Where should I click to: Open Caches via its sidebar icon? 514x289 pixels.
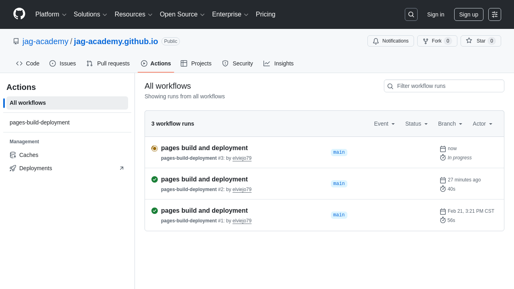pos(12,155)
